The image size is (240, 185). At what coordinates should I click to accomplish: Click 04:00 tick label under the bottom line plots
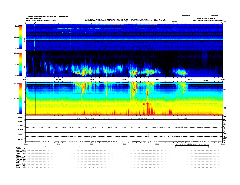pyautogui.click(x=58, y=144)
